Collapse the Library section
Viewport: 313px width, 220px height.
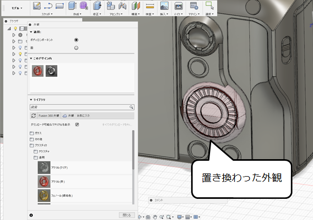pyautogui.click(x=31, y=99)
